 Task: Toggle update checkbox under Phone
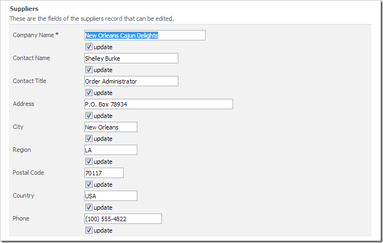tap(89, 230)
